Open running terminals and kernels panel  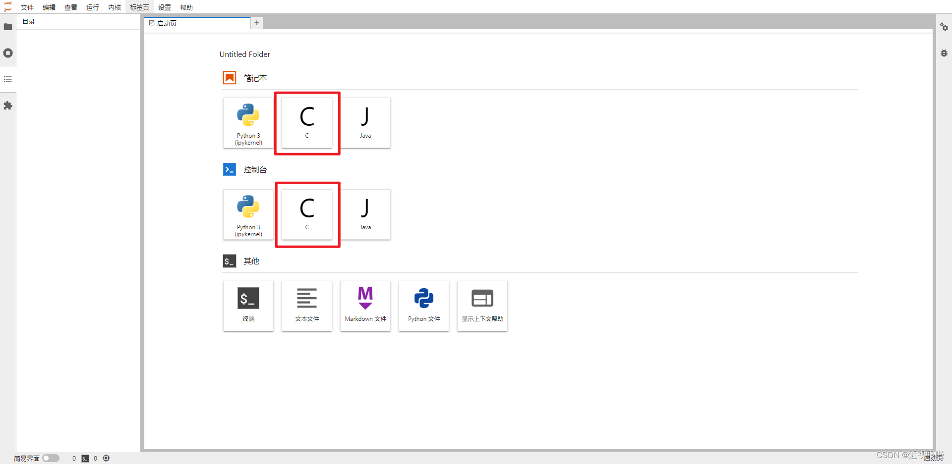click(8, 53)
